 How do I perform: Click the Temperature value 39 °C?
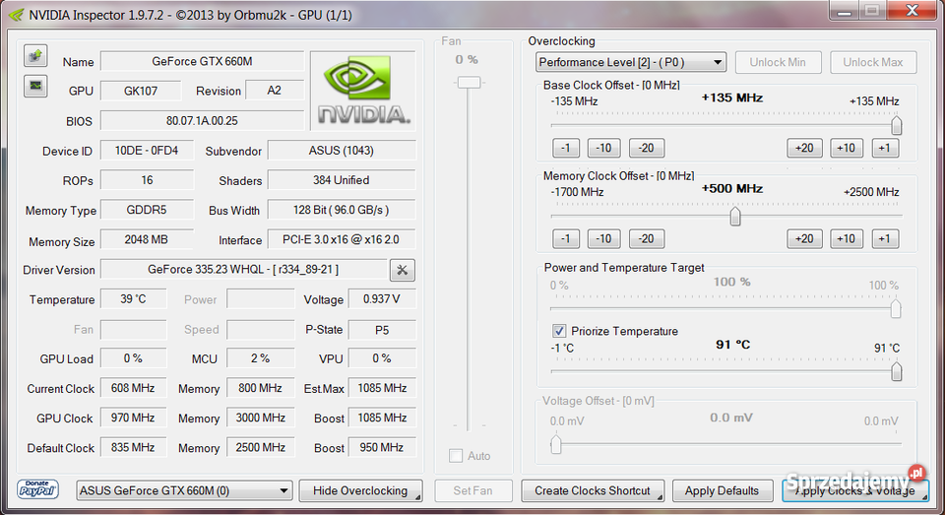click(x=133, y=299)
